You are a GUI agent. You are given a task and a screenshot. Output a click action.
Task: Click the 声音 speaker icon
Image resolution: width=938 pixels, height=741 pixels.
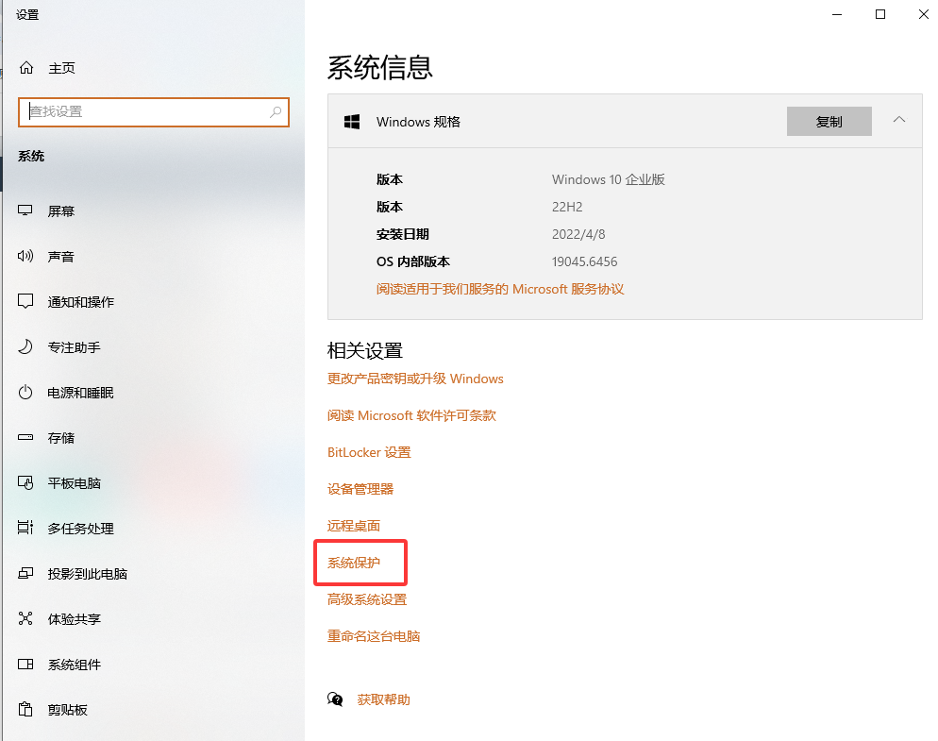coord(25,256)
